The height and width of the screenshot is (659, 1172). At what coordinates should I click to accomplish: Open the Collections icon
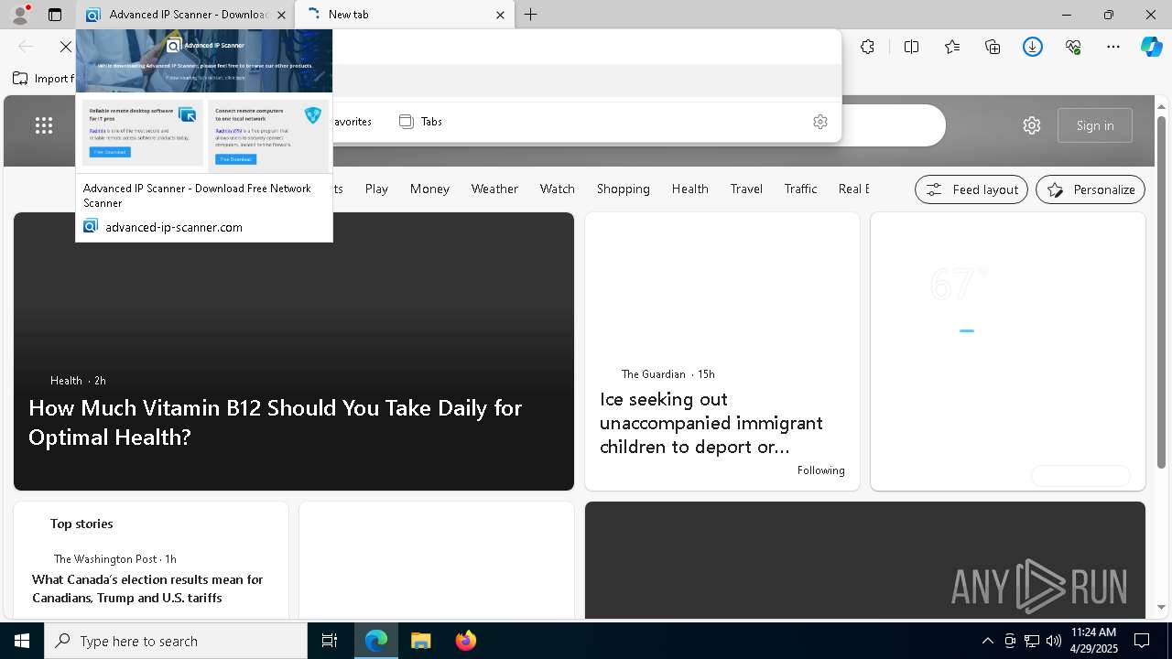point(993,47)
